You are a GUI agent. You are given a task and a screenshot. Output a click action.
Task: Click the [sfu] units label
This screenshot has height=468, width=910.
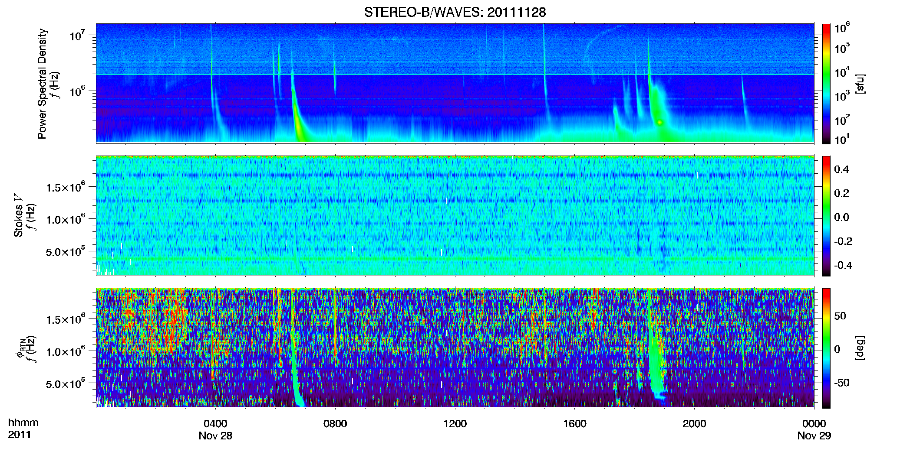(x=860, y=84)
